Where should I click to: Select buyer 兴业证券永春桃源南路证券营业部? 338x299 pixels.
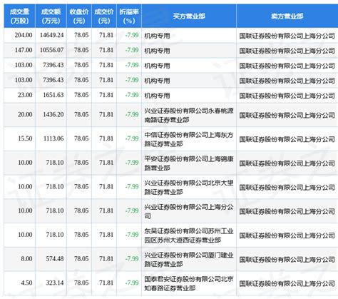(x=189, y=116)
